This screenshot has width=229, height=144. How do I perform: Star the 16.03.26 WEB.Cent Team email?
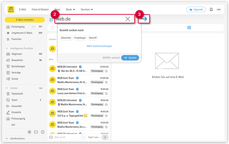[106, 116]
